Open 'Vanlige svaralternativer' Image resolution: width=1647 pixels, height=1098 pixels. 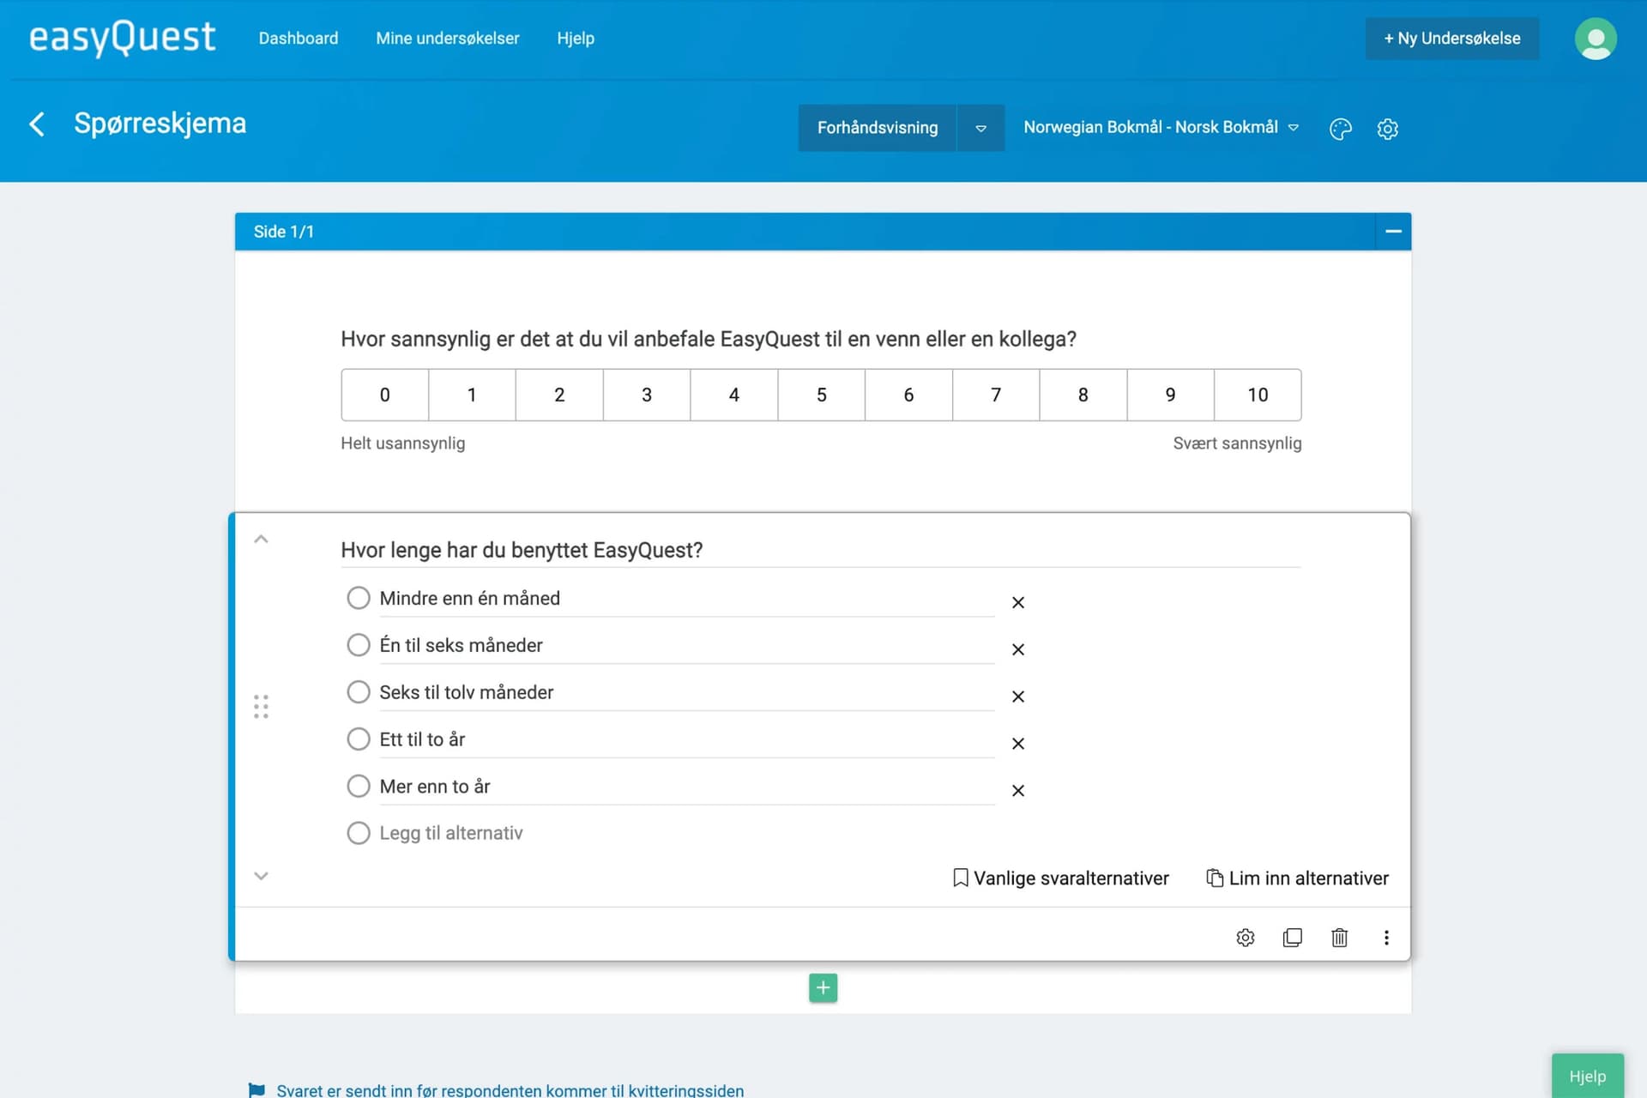pos(1060,878)
